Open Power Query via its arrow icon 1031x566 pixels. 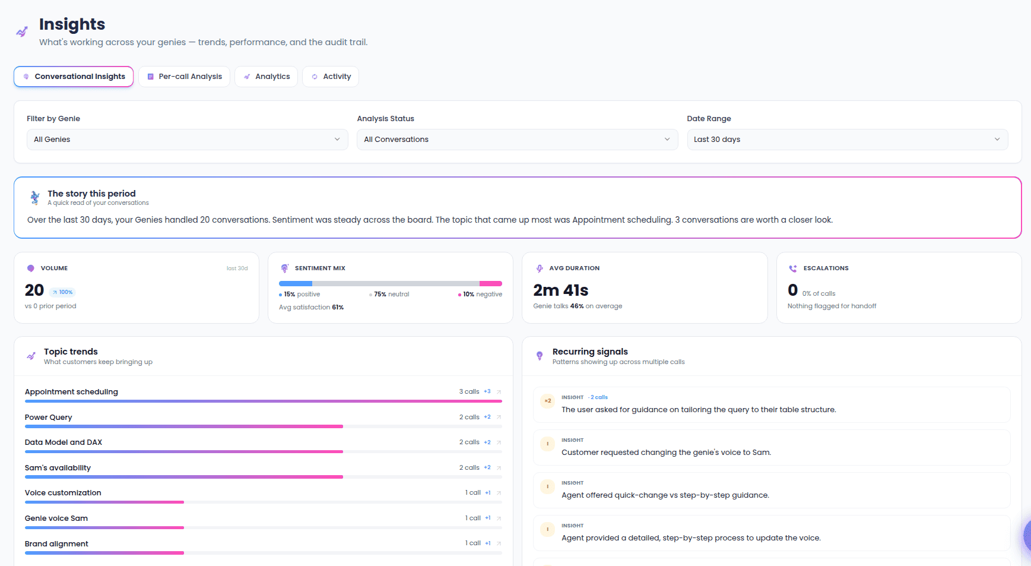(499, 418)
